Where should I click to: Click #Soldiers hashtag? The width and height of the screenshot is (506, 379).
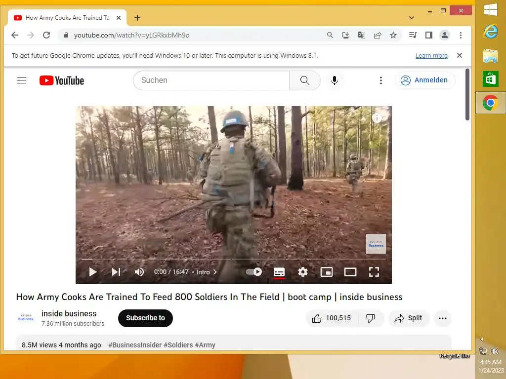178,345
